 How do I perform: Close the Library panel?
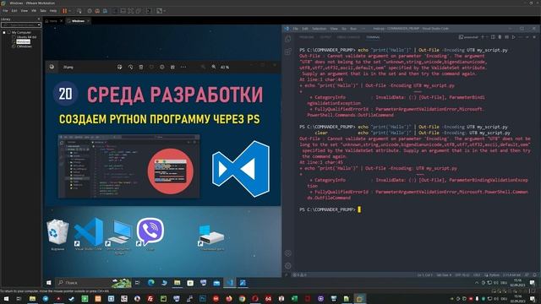tap(39, 19)
